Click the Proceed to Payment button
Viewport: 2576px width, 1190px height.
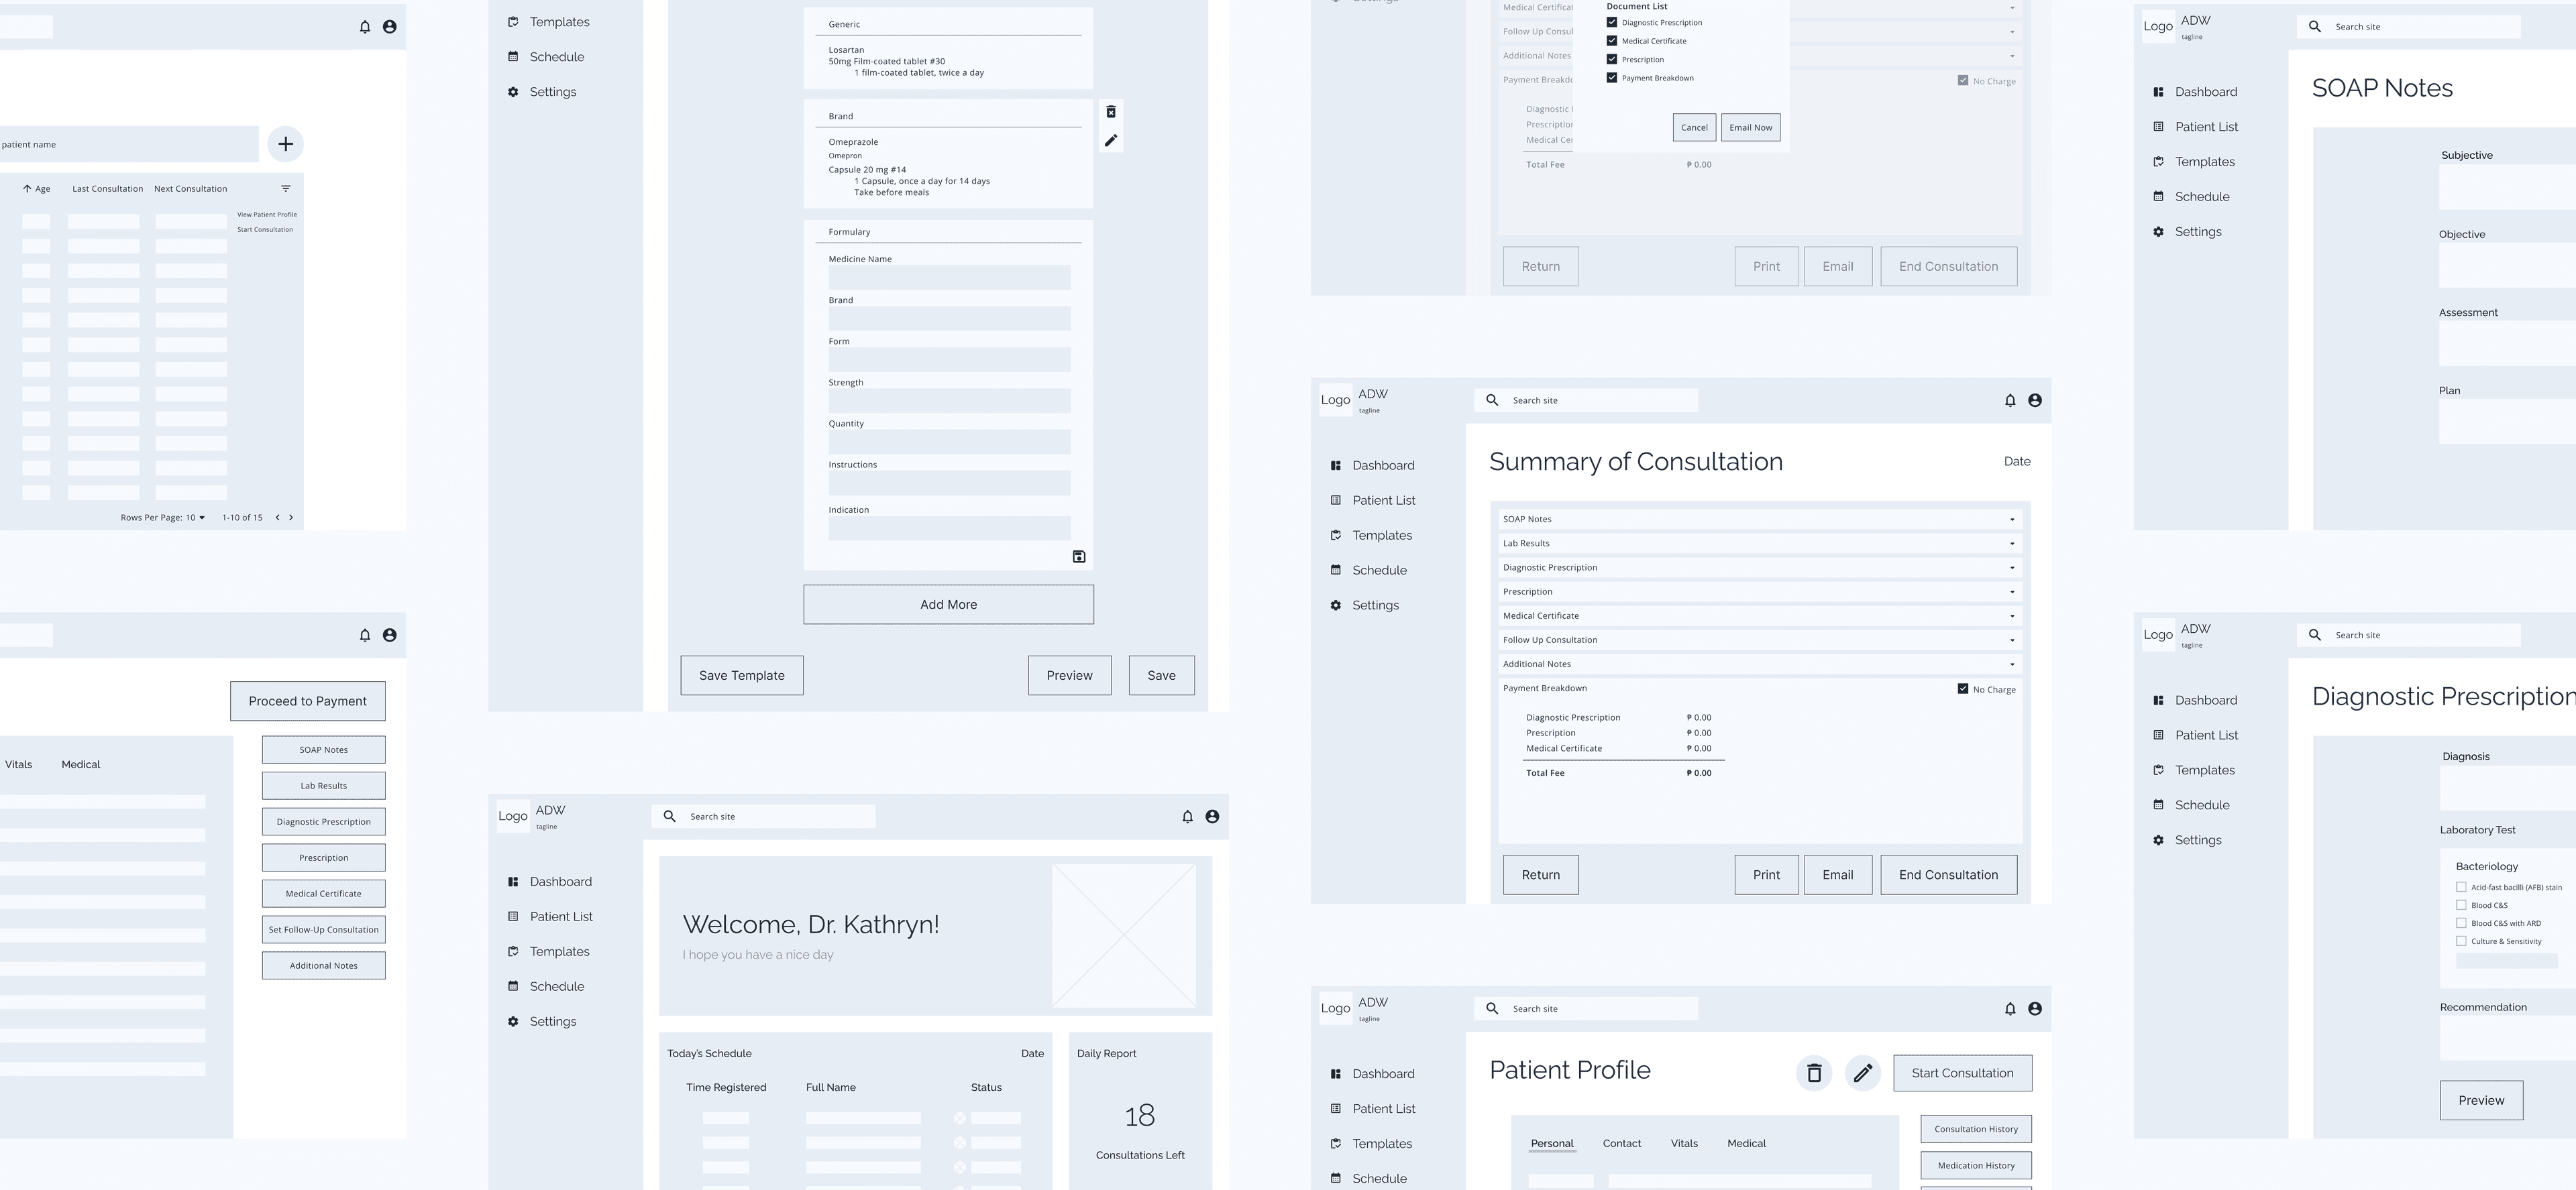307,701
